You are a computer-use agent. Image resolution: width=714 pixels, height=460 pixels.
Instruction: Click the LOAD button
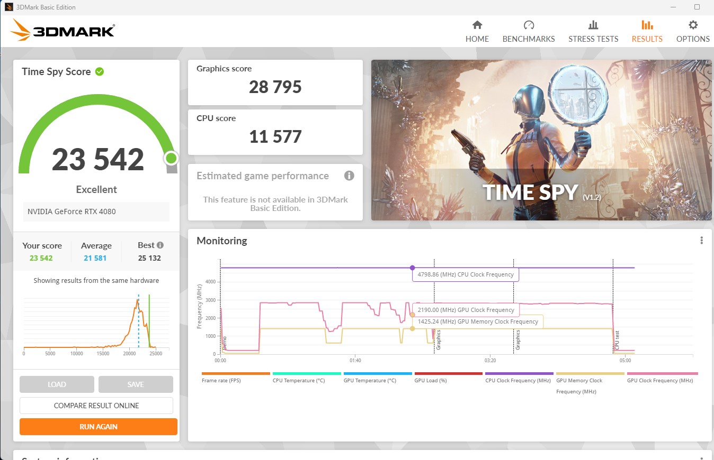click(57, 384)
